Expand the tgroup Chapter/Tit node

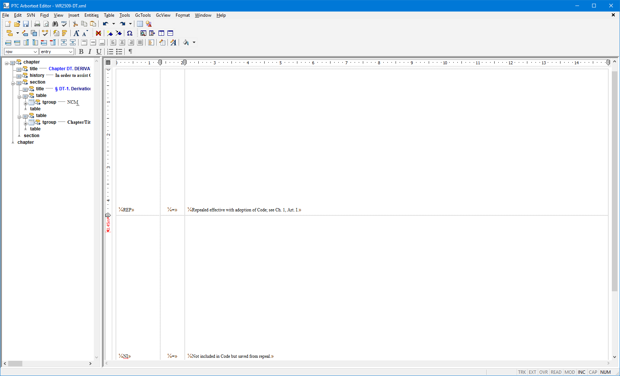[x=25, y=123]
